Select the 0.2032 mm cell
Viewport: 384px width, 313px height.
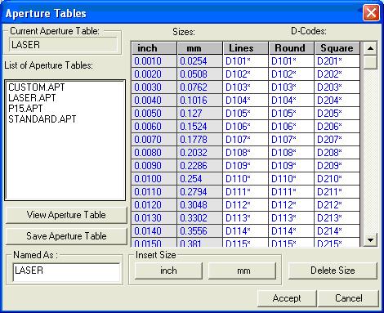(x=200, y=153)
